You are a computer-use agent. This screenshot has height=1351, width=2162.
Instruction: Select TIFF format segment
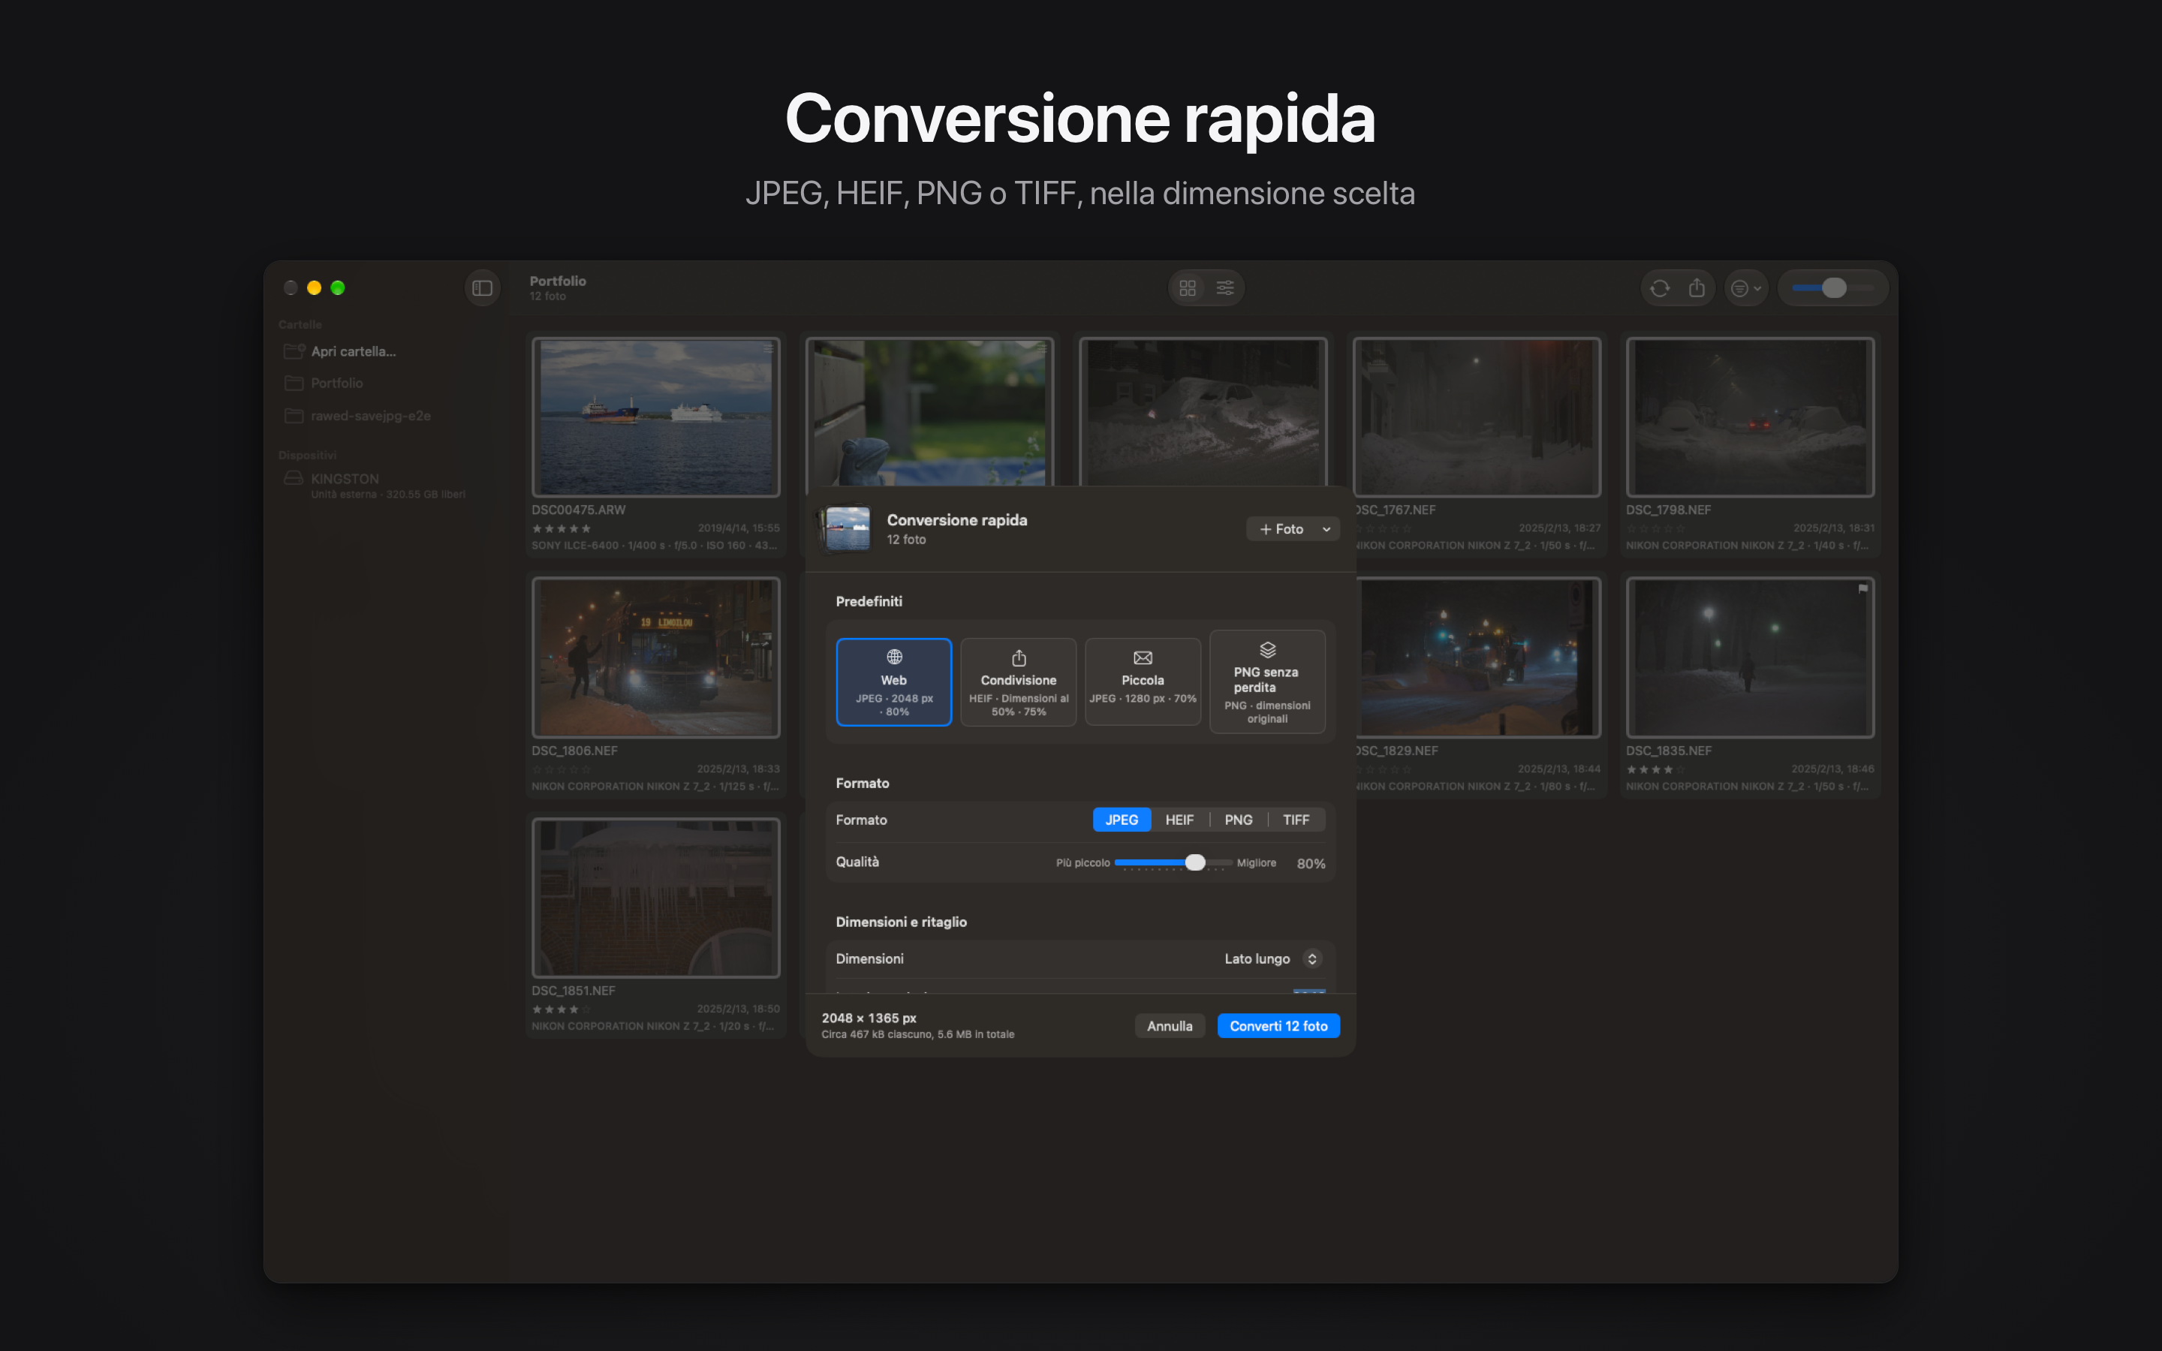1296,820
